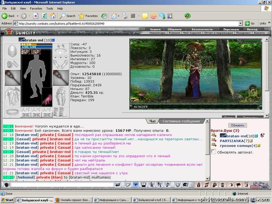This screenshot has height=204, width=272.
Task: Open the Favorites star button
Action: tap(88, 16)
